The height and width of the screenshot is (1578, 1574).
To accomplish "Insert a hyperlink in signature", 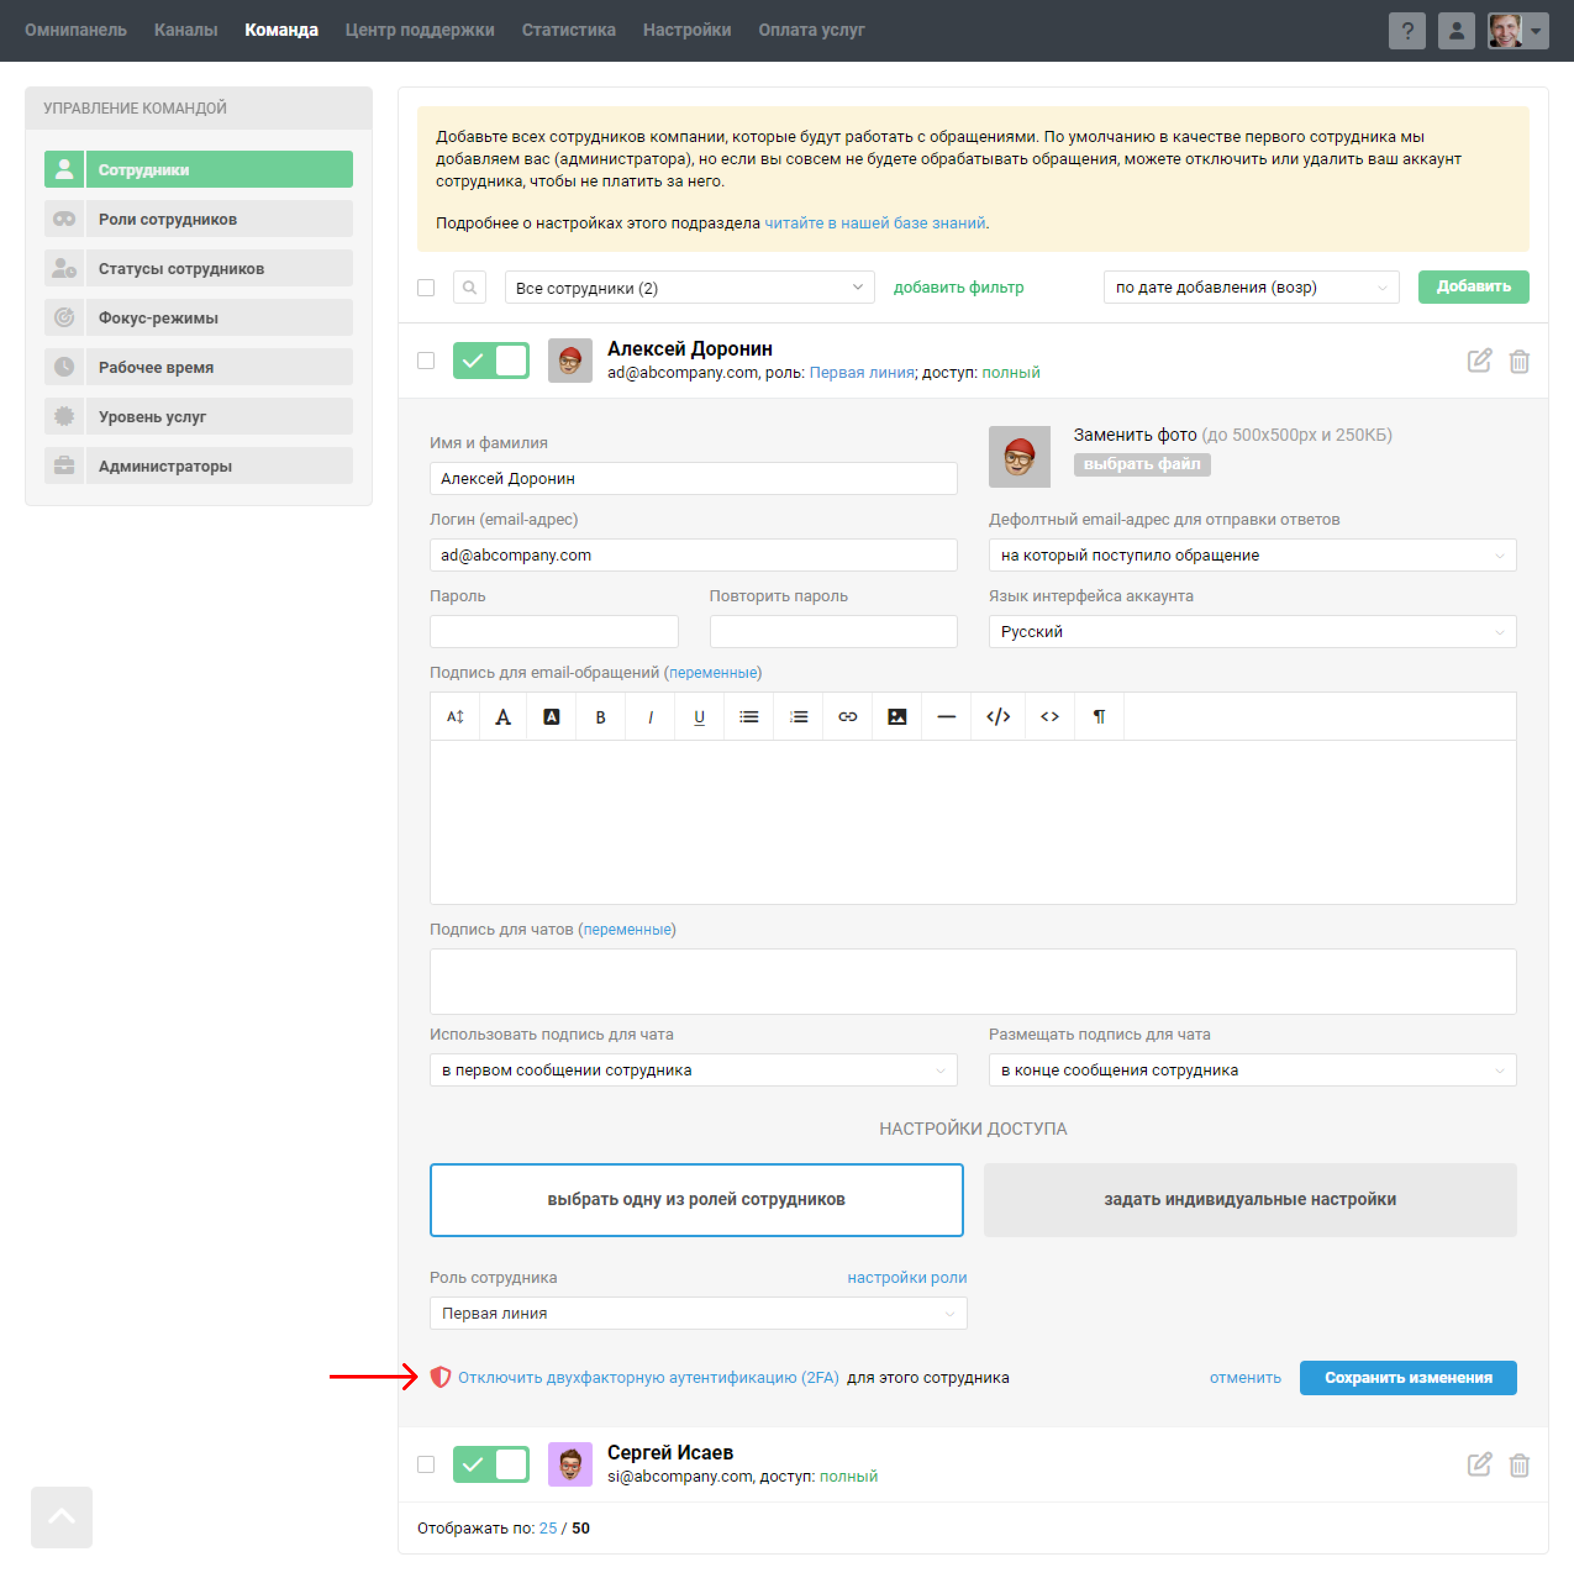I will [847, 716].
